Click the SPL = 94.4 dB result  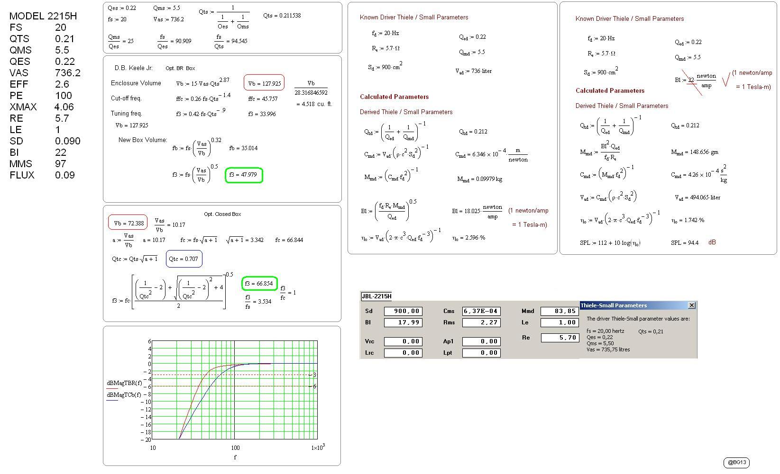693,242
